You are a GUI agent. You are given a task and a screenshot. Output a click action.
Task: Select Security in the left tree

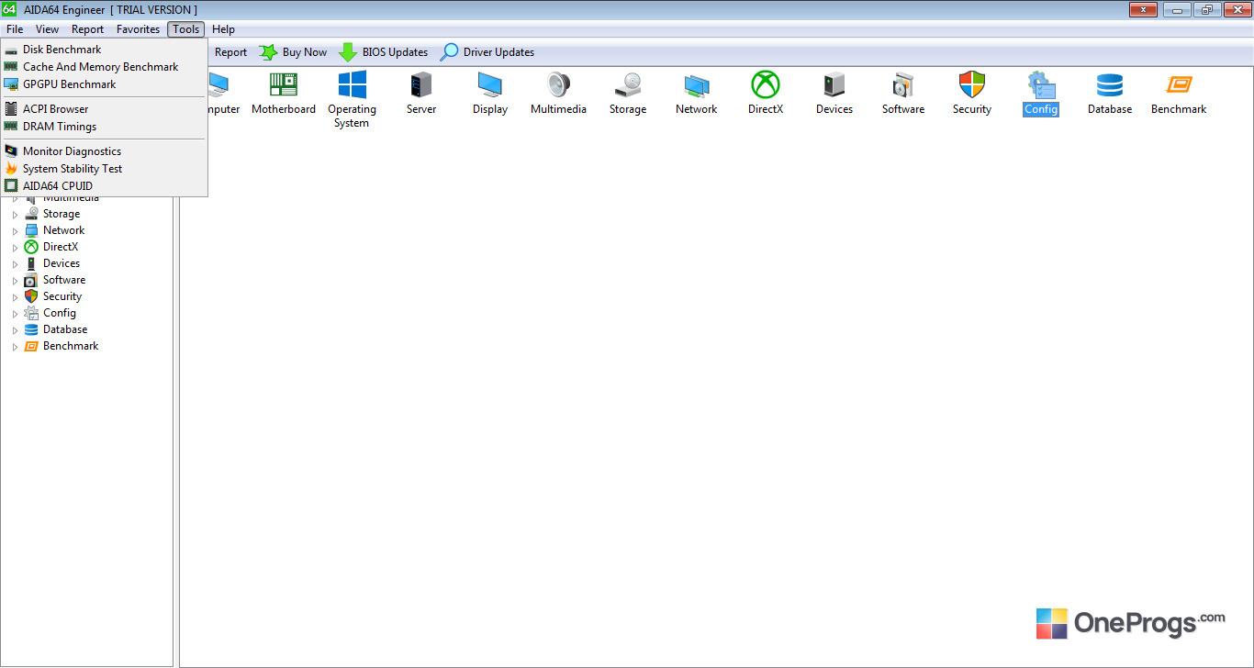(62, 296)
